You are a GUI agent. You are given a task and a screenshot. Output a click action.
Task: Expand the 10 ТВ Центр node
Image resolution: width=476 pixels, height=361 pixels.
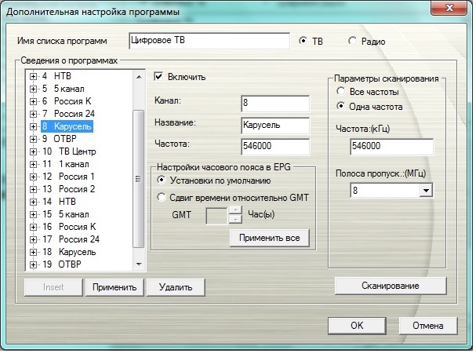(x=33, y=151)
